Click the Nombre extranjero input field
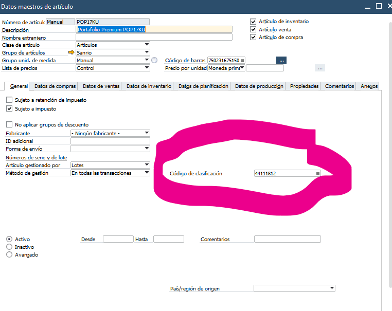This screenshot has width=392, height=311. coord(154,37)
